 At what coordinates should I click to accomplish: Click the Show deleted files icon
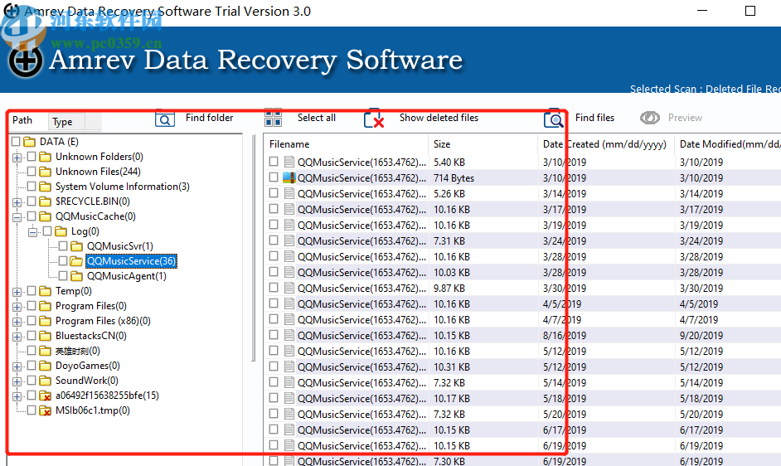click(x=374, y=119)
